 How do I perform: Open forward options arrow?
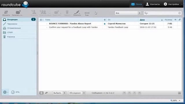(x=60, y=13)
